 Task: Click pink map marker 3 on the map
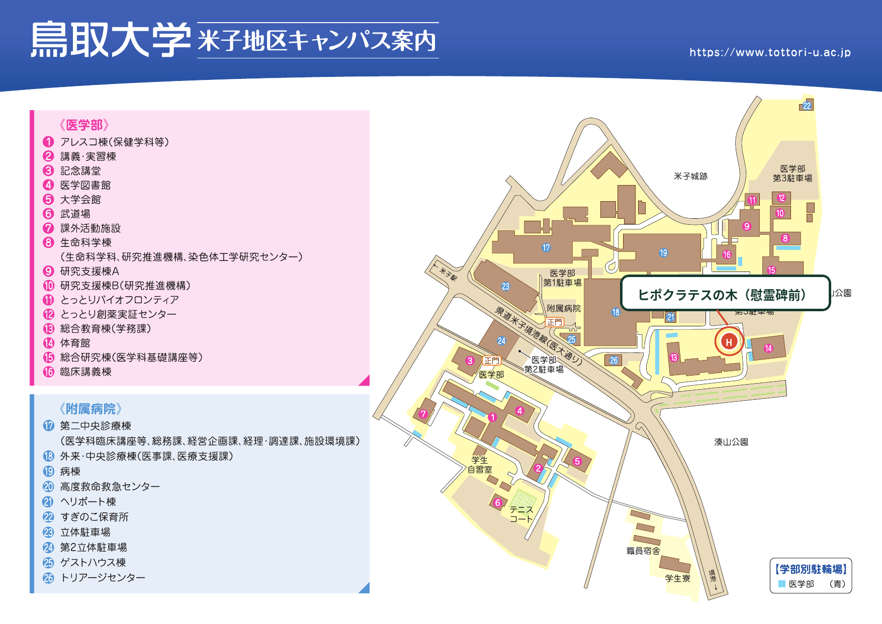[470, 361]
